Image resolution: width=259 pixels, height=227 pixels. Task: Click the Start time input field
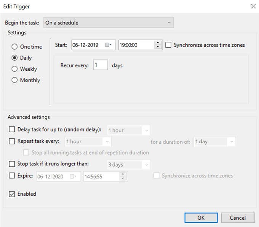[x=136, y=45]
